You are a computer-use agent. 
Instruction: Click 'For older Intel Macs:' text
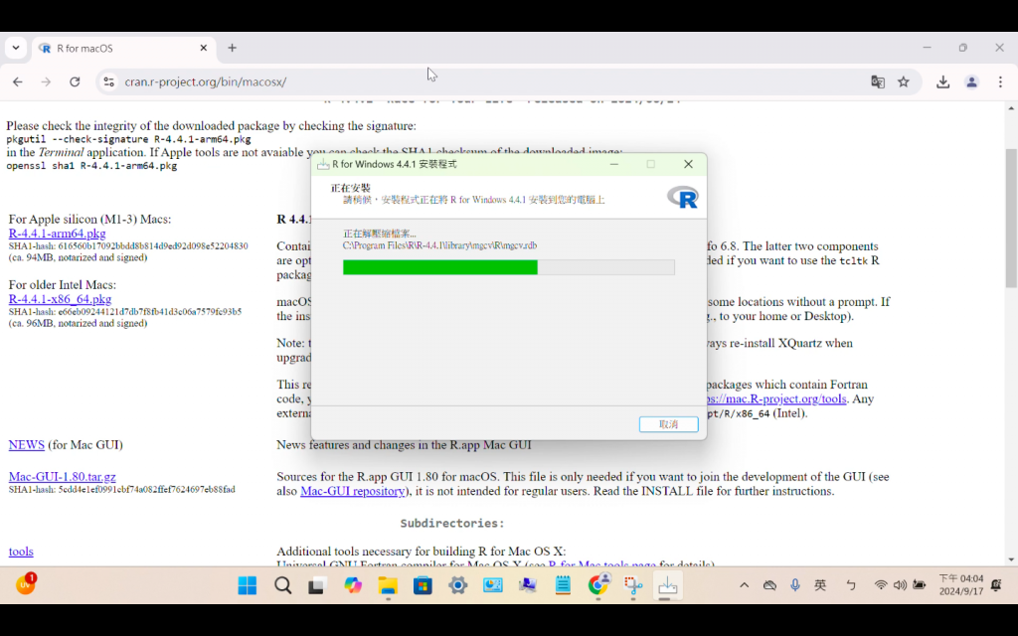[x=63, y=285]
